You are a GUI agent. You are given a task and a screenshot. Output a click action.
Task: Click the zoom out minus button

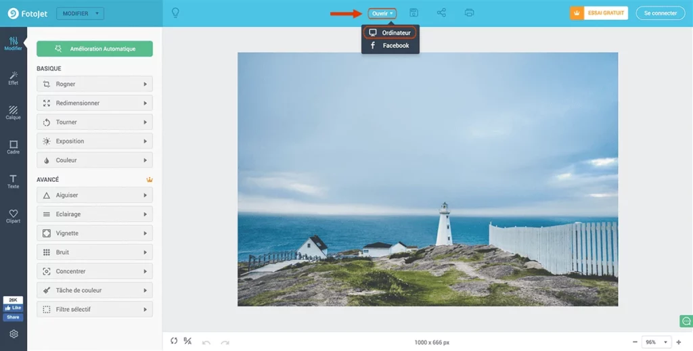coord(634,342)
